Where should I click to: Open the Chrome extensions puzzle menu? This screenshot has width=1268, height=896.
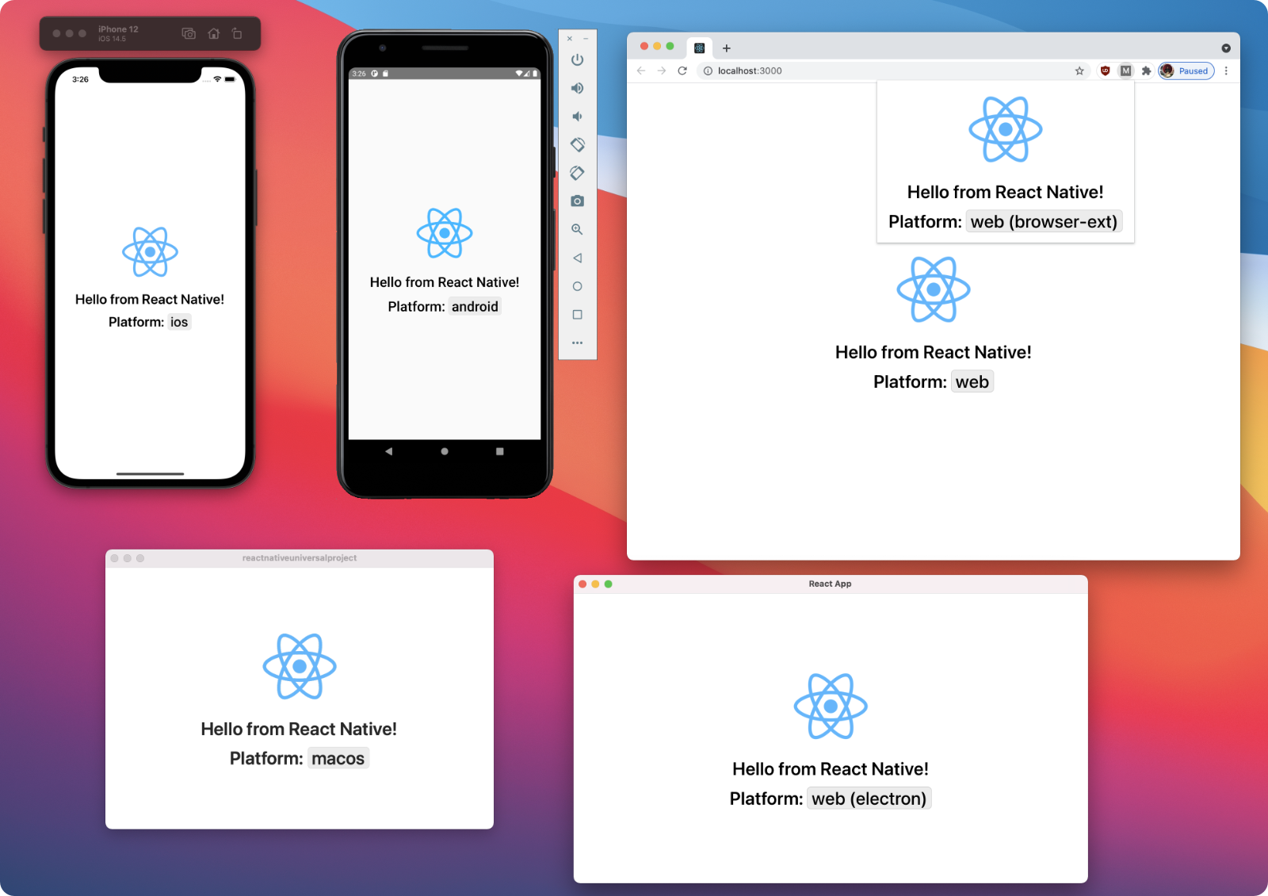pyautogui.click(x=1146, y=71)
